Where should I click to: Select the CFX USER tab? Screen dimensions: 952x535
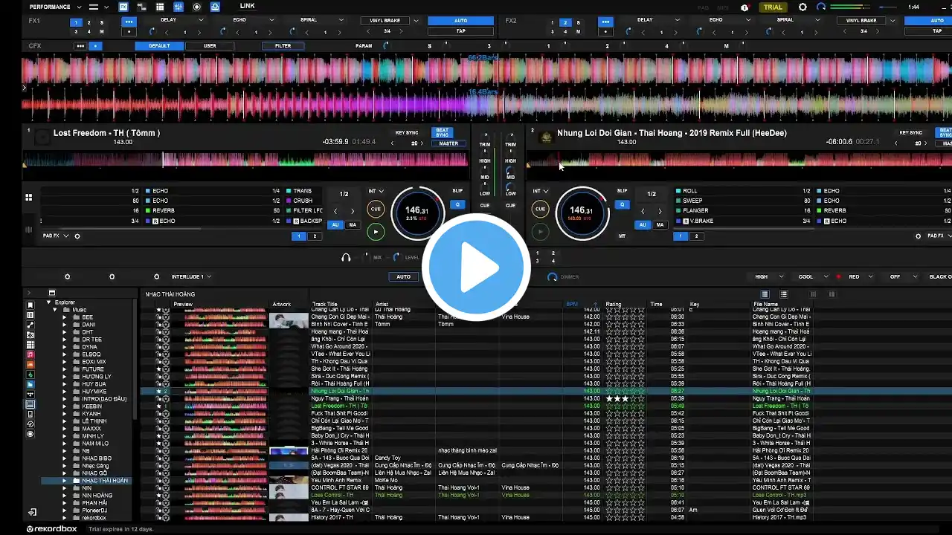210,46
